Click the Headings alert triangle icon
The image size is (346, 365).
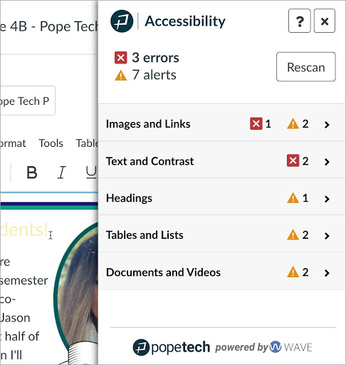293,198
